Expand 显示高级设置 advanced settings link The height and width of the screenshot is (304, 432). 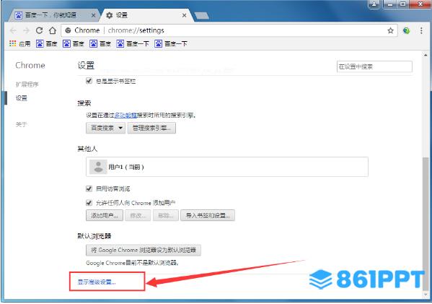(x=97, y=282)
